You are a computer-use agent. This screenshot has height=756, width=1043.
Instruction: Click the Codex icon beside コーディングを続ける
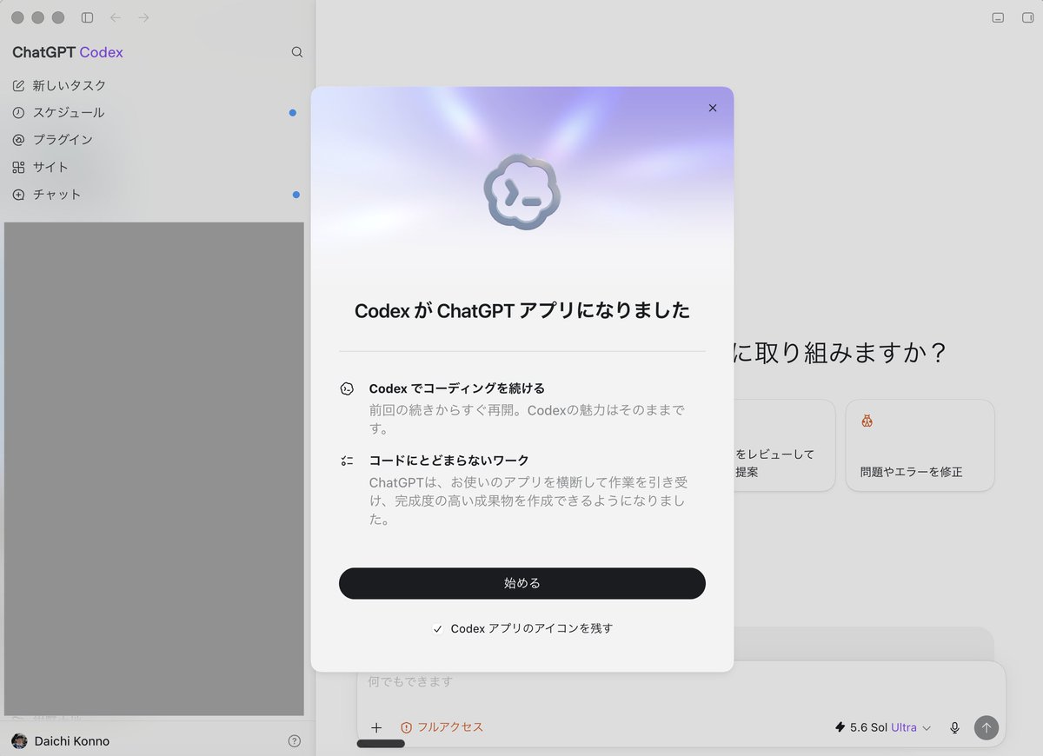347,388
